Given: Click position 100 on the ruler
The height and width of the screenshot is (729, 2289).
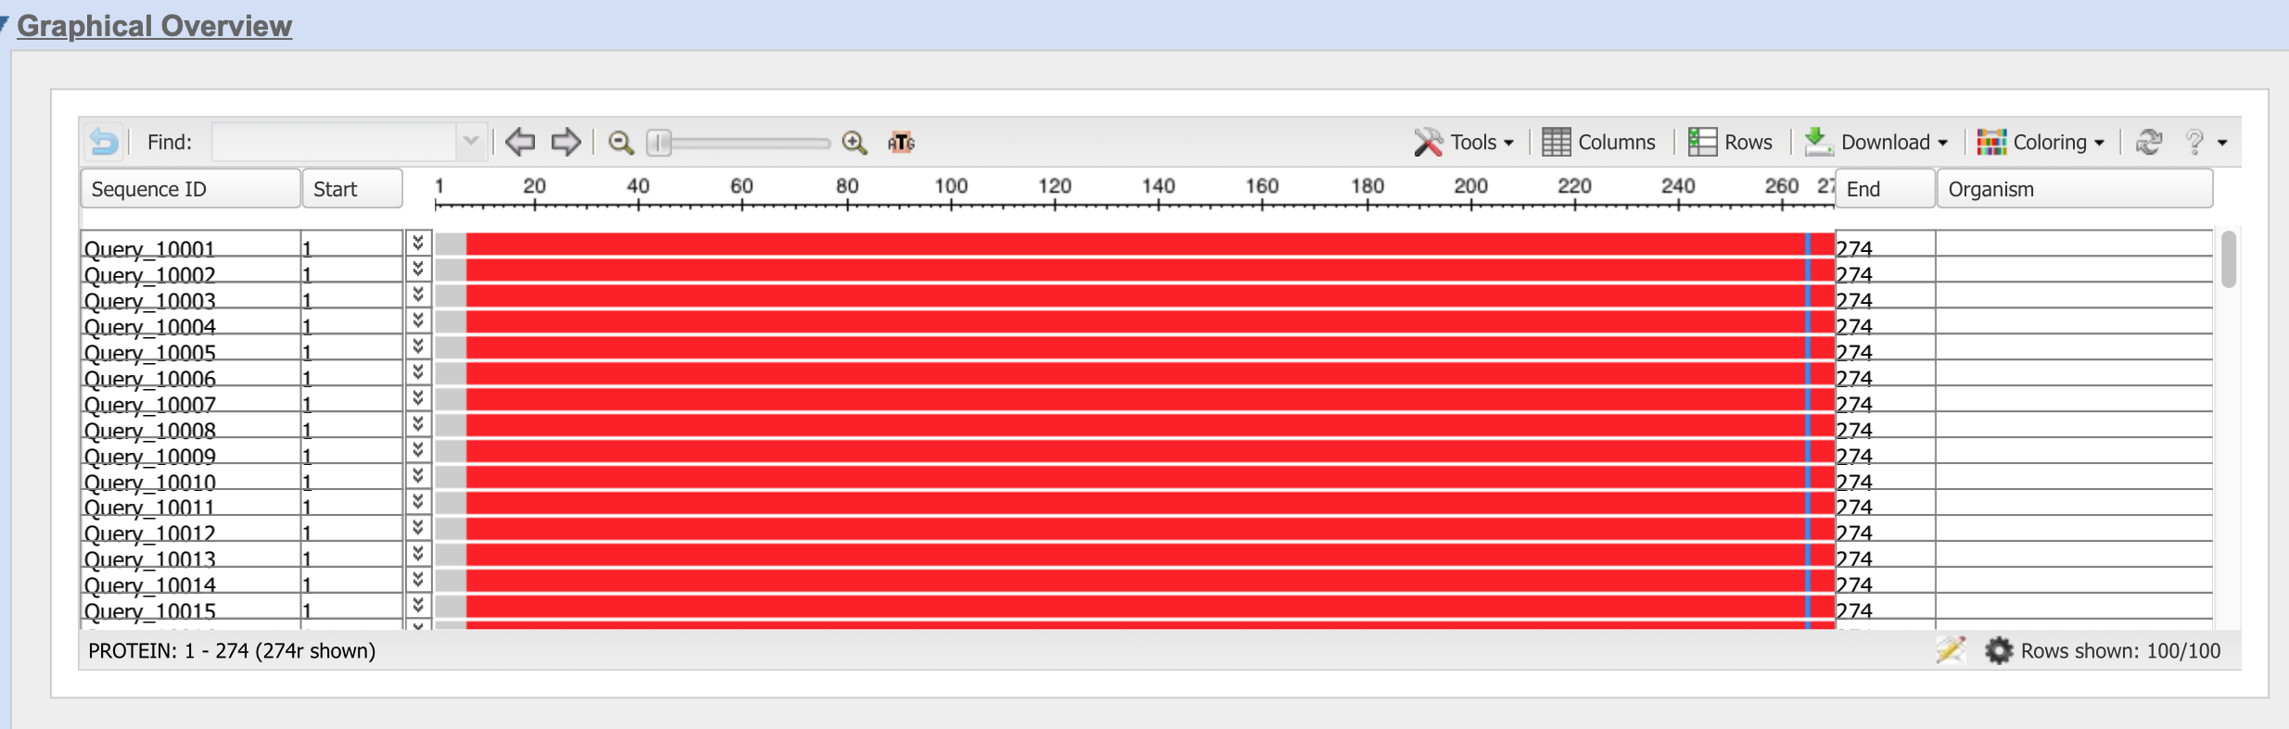Looking at the screenshot, I should pyautogui.click(x=951, y=186).
